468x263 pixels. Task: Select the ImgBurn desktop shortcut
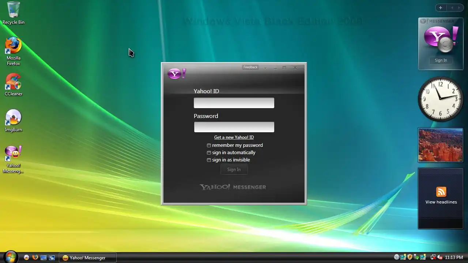pos(14,121)
